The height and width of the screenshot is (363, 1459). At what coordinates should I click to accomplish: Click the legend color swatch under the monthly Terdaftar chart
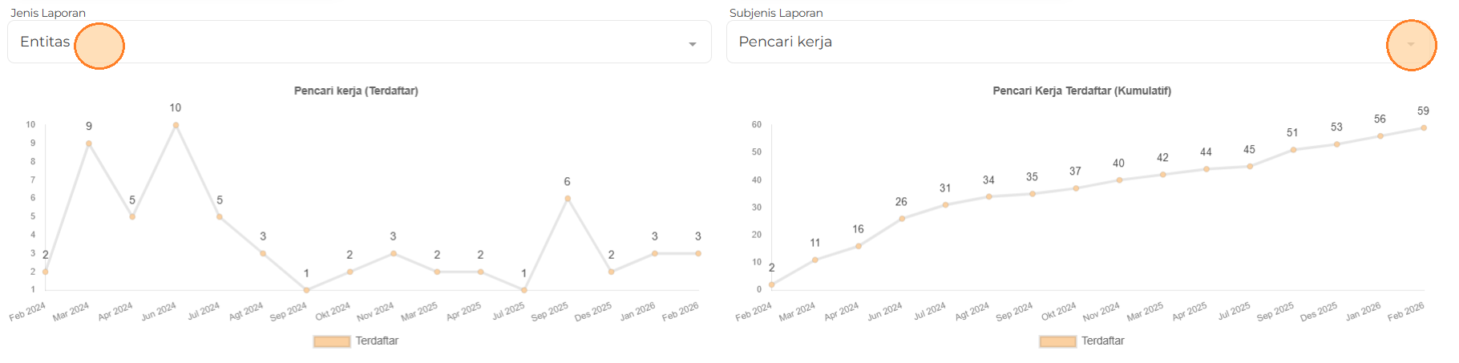point(332,341)
